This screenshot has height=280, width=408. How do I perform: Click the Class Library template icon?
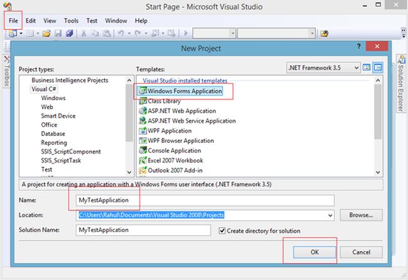pyautogui.click(x=143, y=101)
